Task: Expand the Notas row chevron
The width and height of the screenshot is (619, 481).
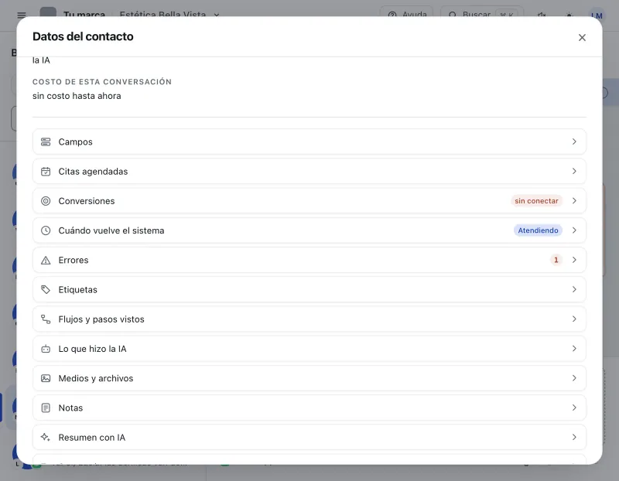Action: coord(574,408)
